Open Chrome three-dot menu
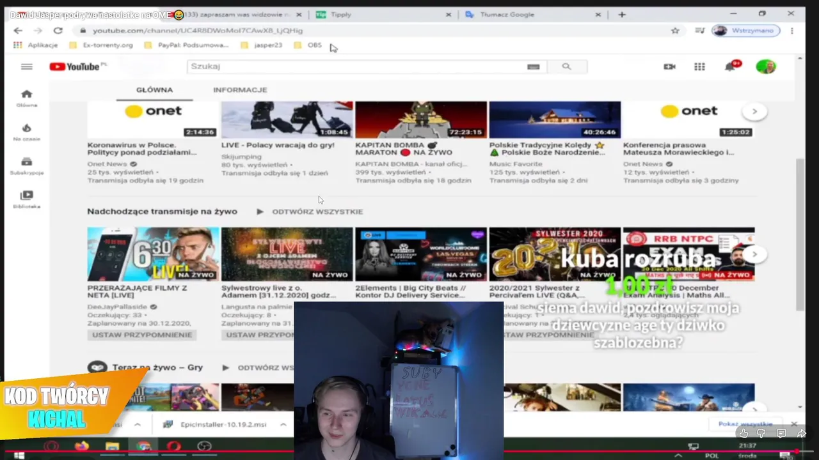819x460 pixels. tap(791, 31)
